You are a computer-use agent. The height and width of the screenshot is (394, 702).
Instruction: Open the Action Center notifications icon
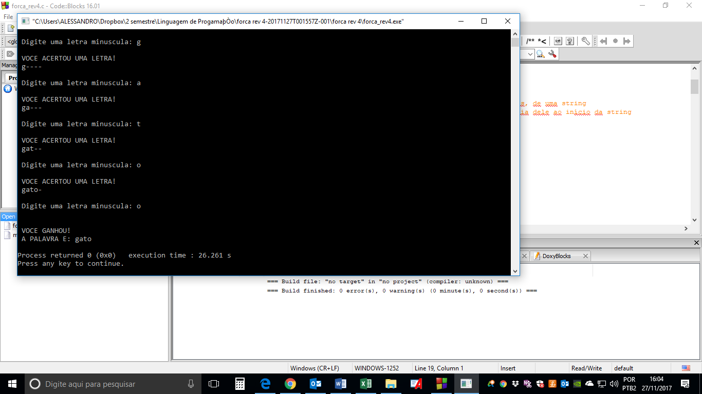(685, 384)
